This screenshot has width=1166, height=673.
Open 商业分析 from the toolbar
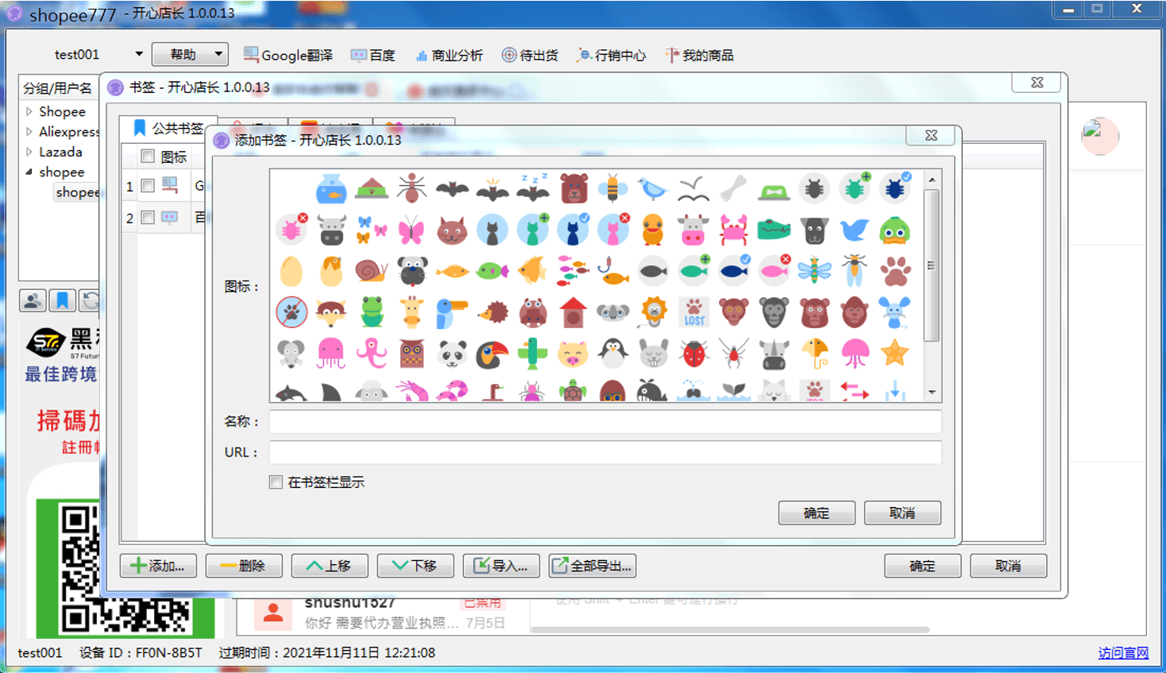(449, 55)
